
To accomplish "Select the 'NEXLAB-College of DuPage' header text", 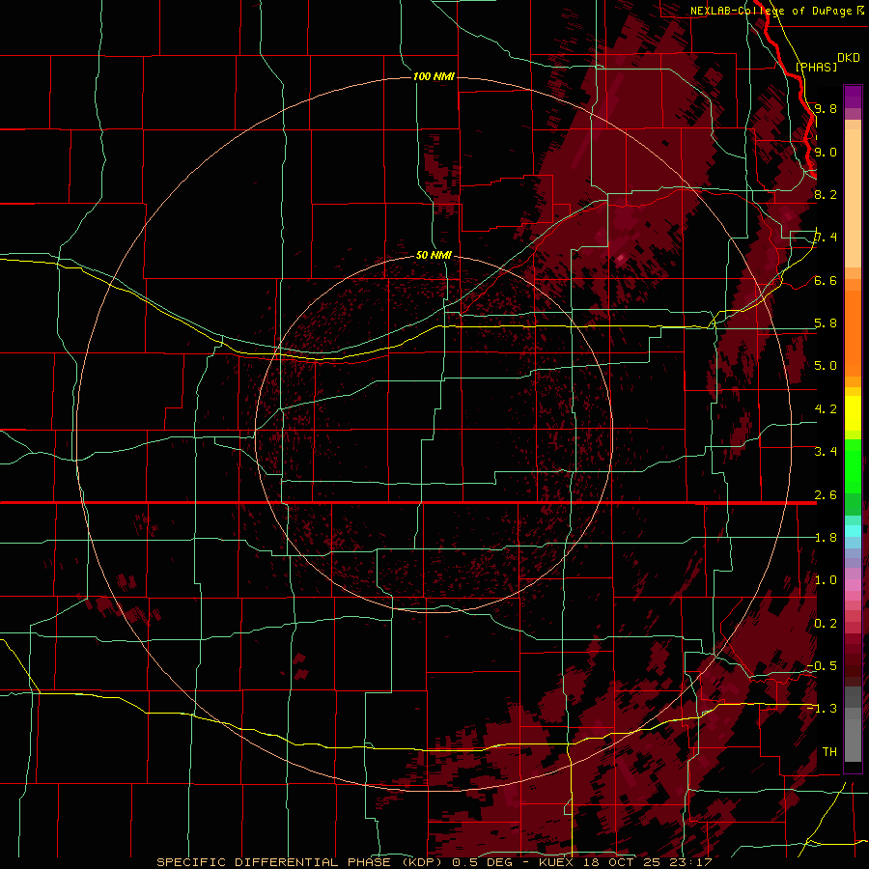I will (x=771, y=11).
